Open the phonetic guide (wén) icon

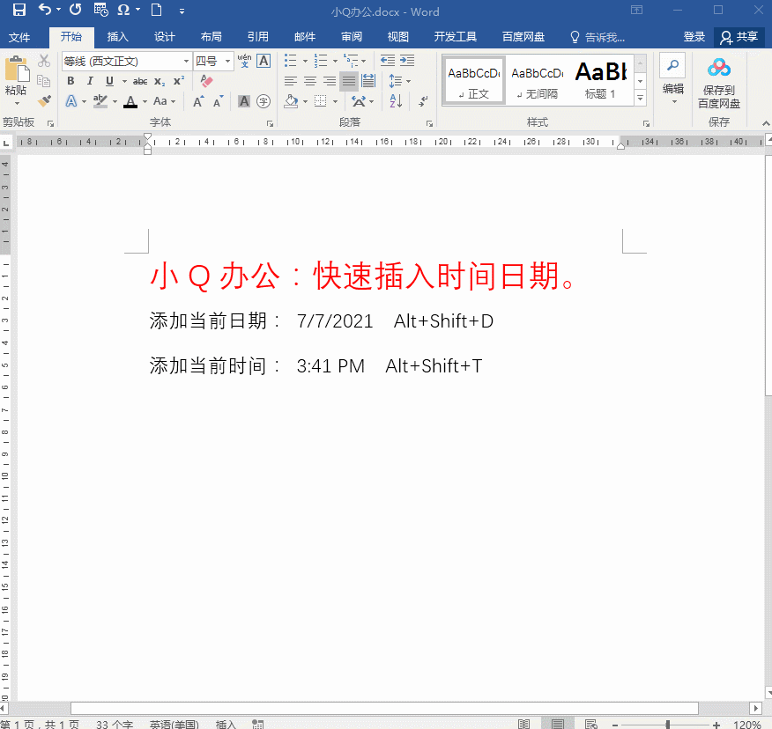[244, 61]
